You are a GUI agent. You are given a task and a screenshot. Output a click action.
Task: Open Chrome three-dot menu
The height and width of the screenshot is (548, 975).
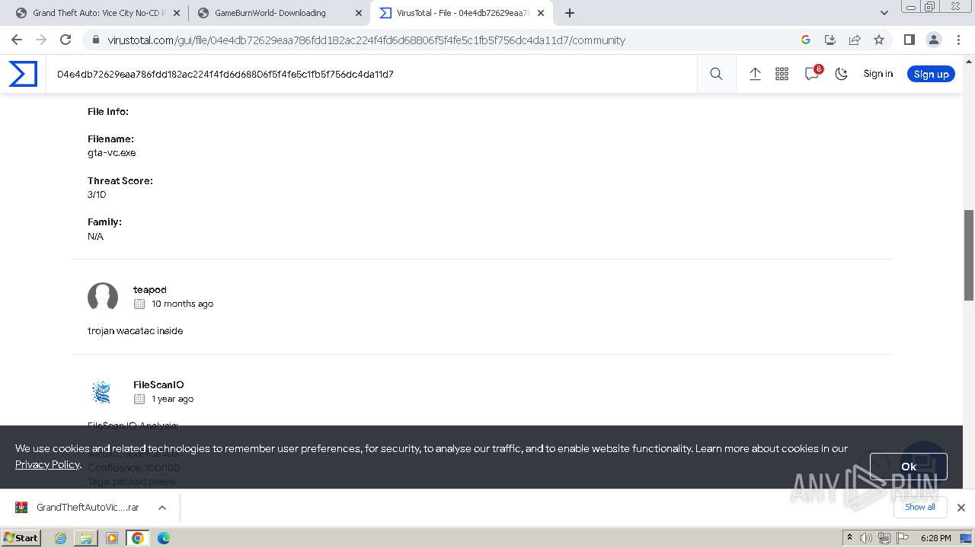click(958, 40)
